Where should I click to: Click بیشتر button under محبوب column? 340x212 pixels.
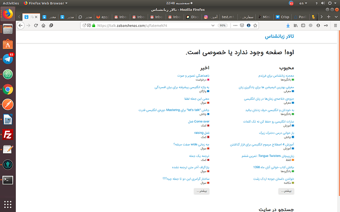tap(286, 191)
